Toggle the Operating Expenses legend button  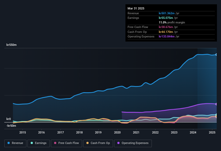133,143
